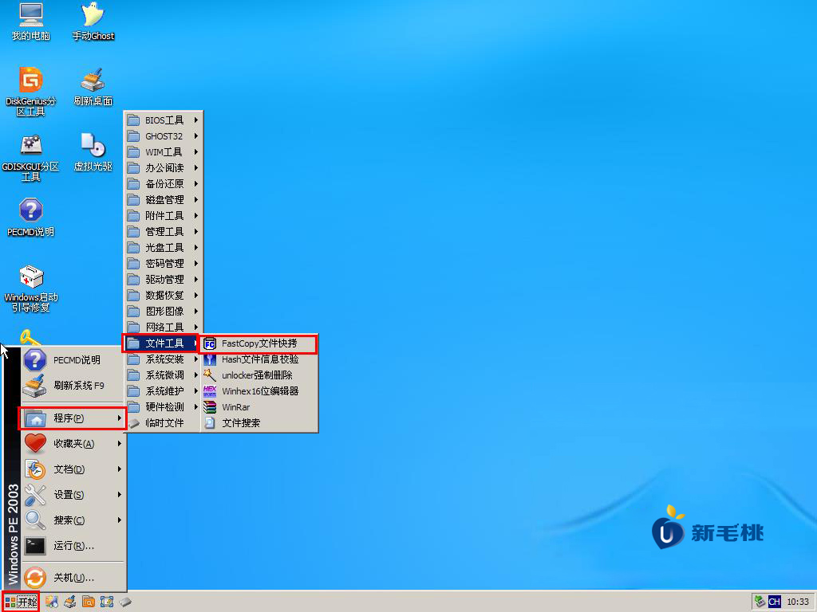Open the 网络工具 program folder

(x=163, y=328)
